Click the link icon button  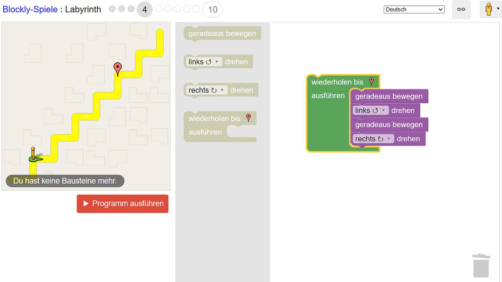point(461,10)
